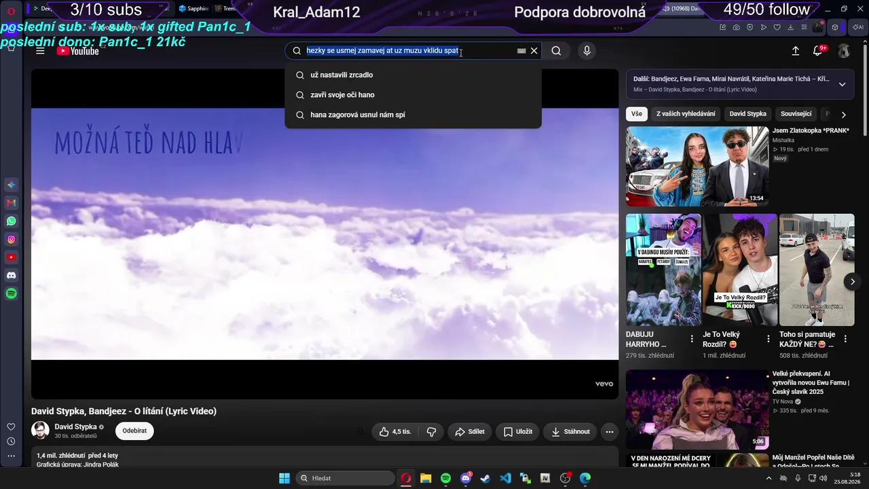Screen dimensions: 869x489
Task: Show more filter chips with right arrow
Action: pos(844,115)
